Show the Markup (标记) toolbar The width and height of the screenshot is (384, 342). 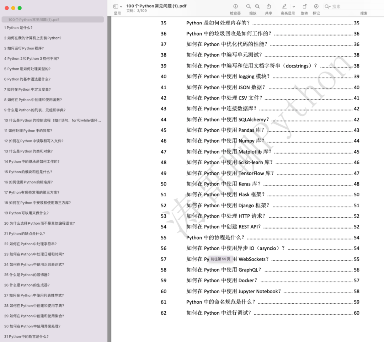coord(316,6)
